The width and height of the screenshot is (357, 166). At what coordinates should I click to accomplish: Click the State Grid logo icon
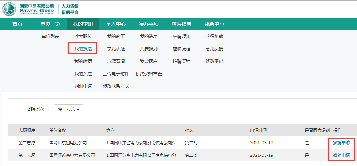tap(9, 9)
